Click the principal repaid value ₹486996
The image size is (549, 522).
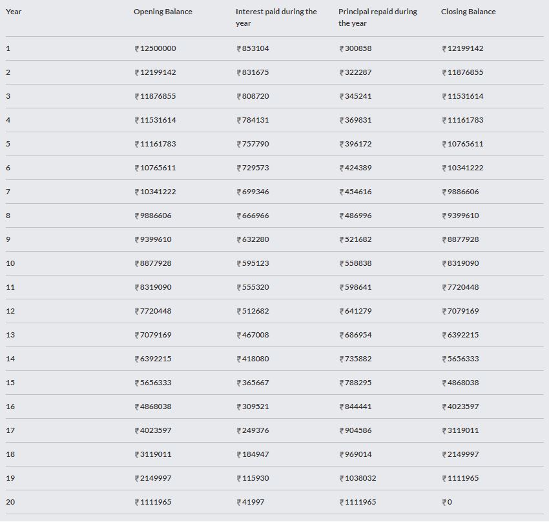pos(355,216)
